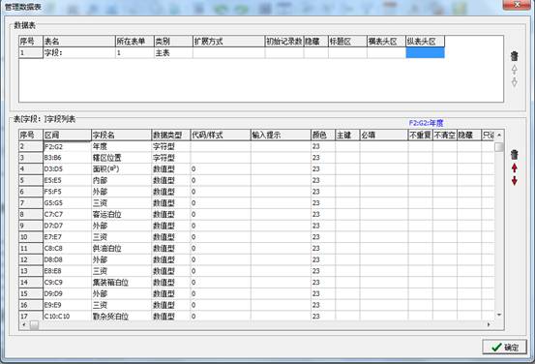Move field down using the red down arrow
Viewport: 535px width, 364px height.
pos(514,181)
